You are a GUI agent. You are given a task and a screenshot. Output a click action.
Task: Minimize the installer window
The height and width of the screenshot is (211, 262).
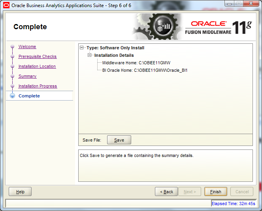click(230, 3)
